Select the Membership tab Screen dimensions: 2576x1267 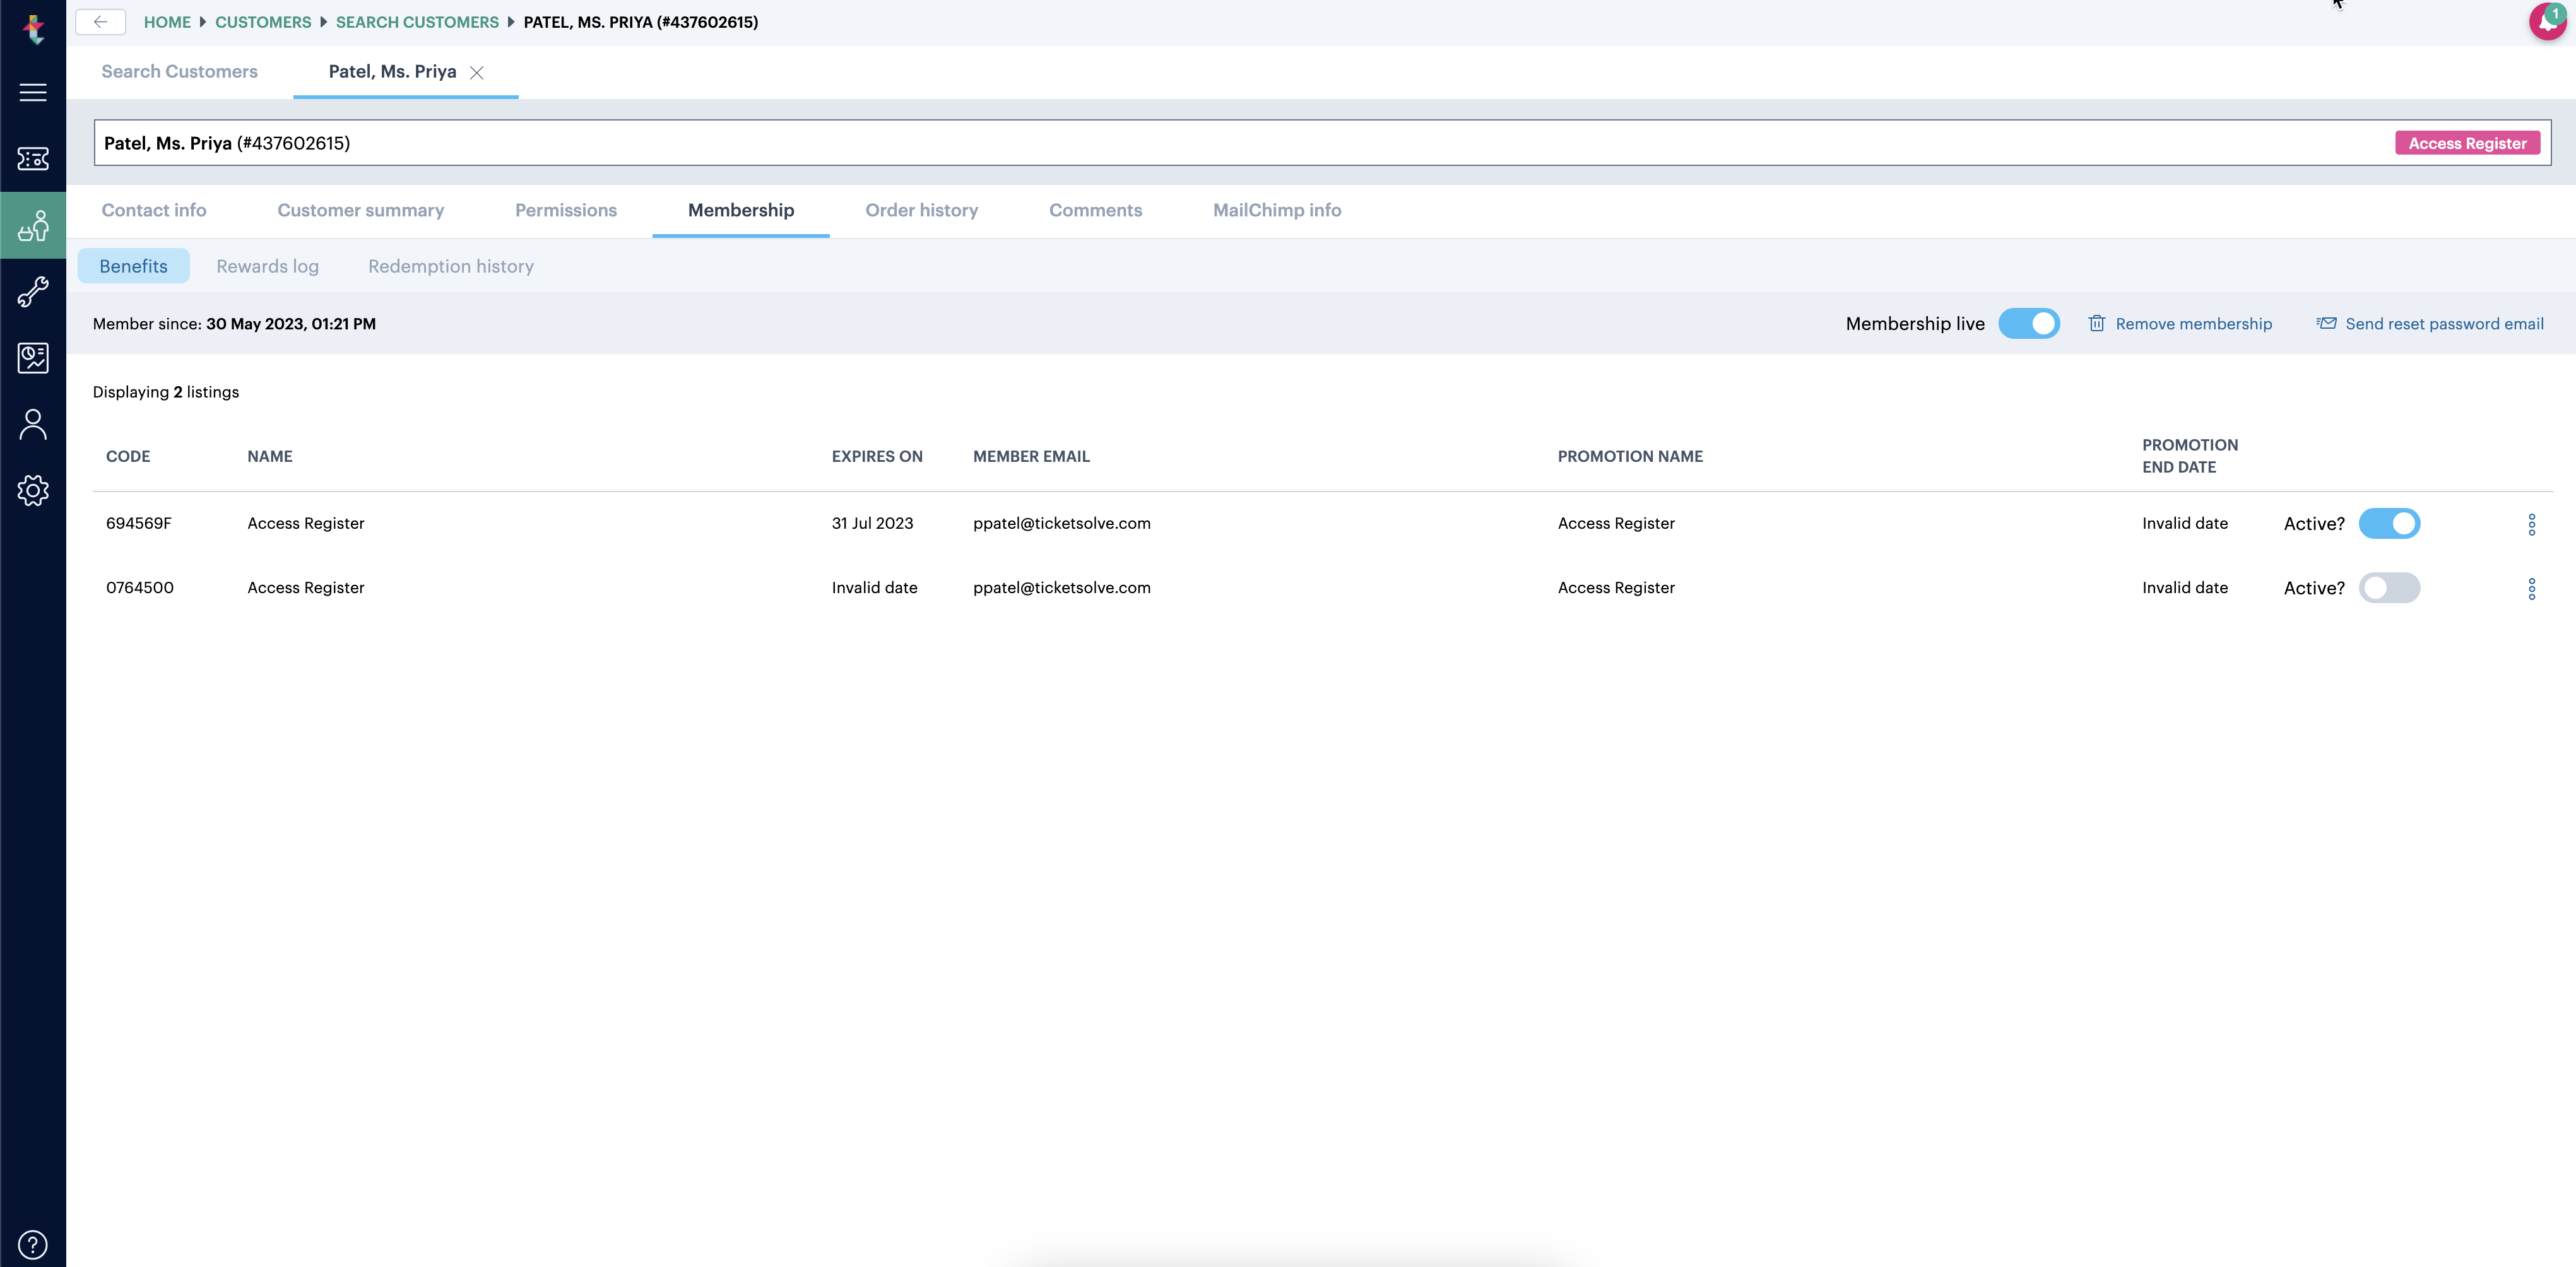coord(741,210)
